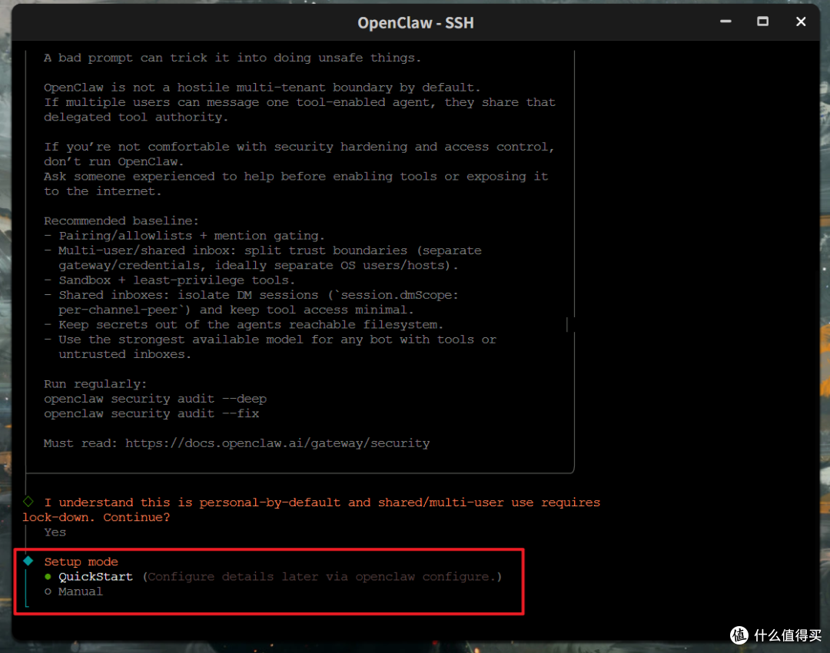
Task: Close the OpenClaw - SSH window
Action: 801,22
